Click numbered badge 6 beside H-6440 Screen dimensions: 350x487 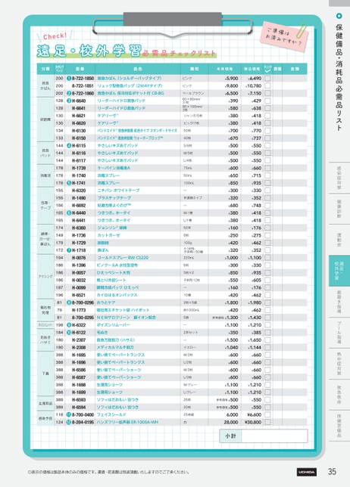(x=69, y=212)
